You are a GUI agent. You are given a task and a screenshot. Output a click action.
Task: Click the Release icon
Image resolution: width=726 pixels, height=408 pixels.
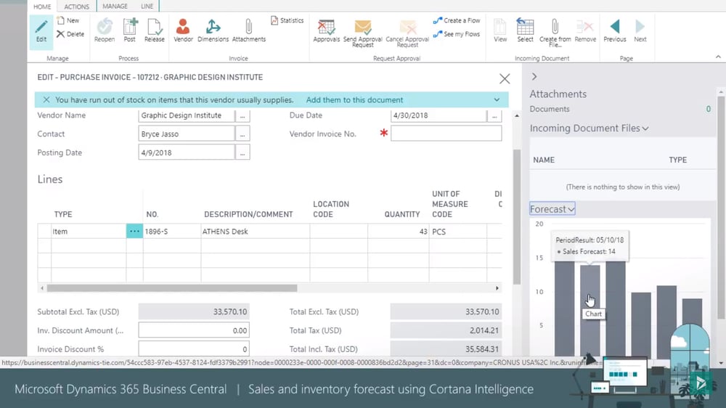coord(154,26)
